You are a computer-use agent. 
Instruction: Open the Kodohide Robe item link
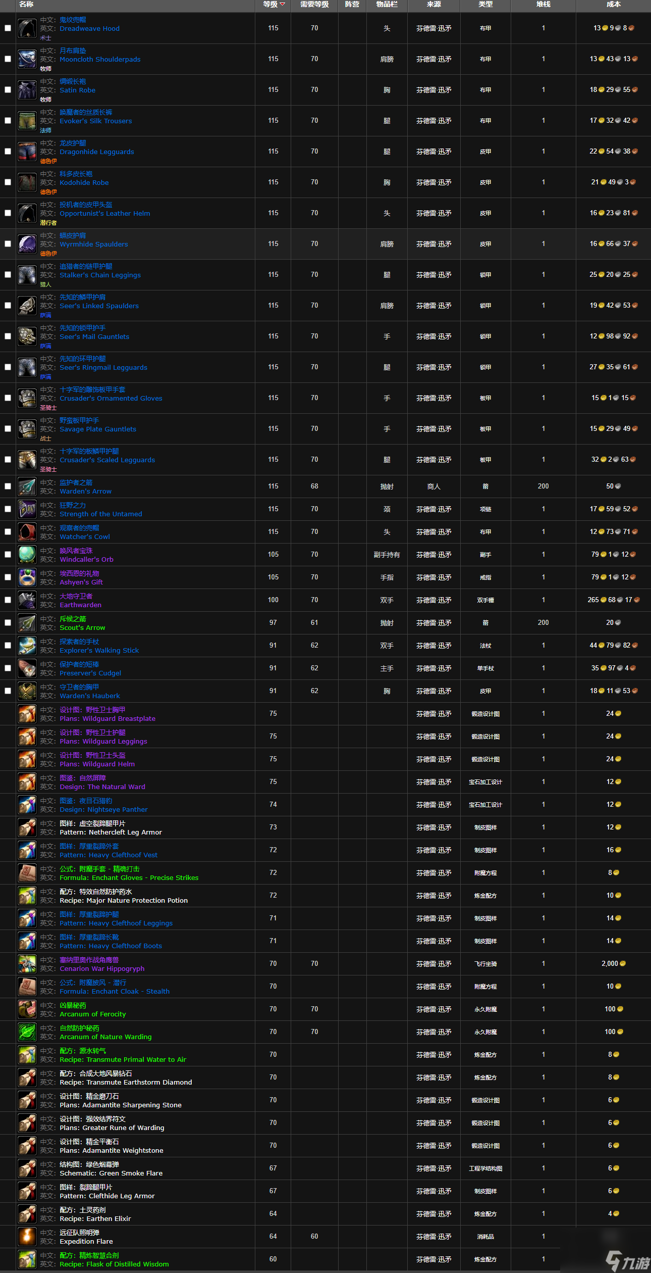[84, 183]
